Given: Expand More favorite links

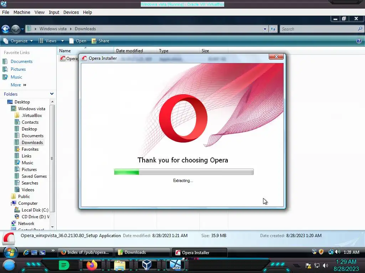Looking at the screenshot, I should pos(19,85).
